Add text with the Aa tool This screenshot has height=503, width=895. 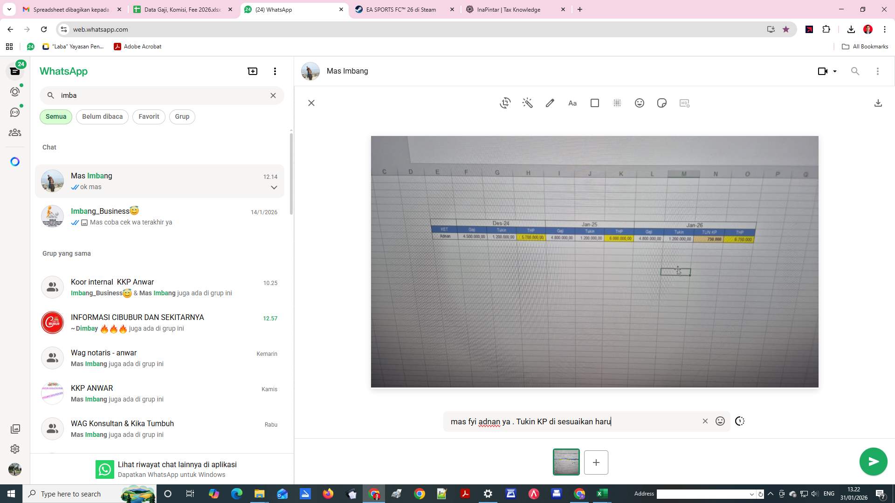pyautogui.click(x=572, y=103)
